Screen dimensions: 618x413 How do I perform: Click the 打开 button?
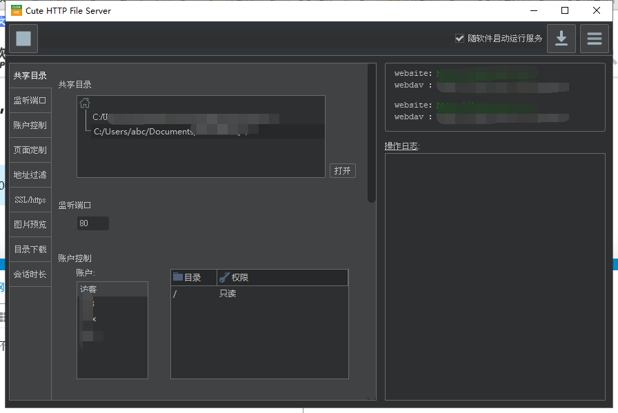[x=343, y=171]
